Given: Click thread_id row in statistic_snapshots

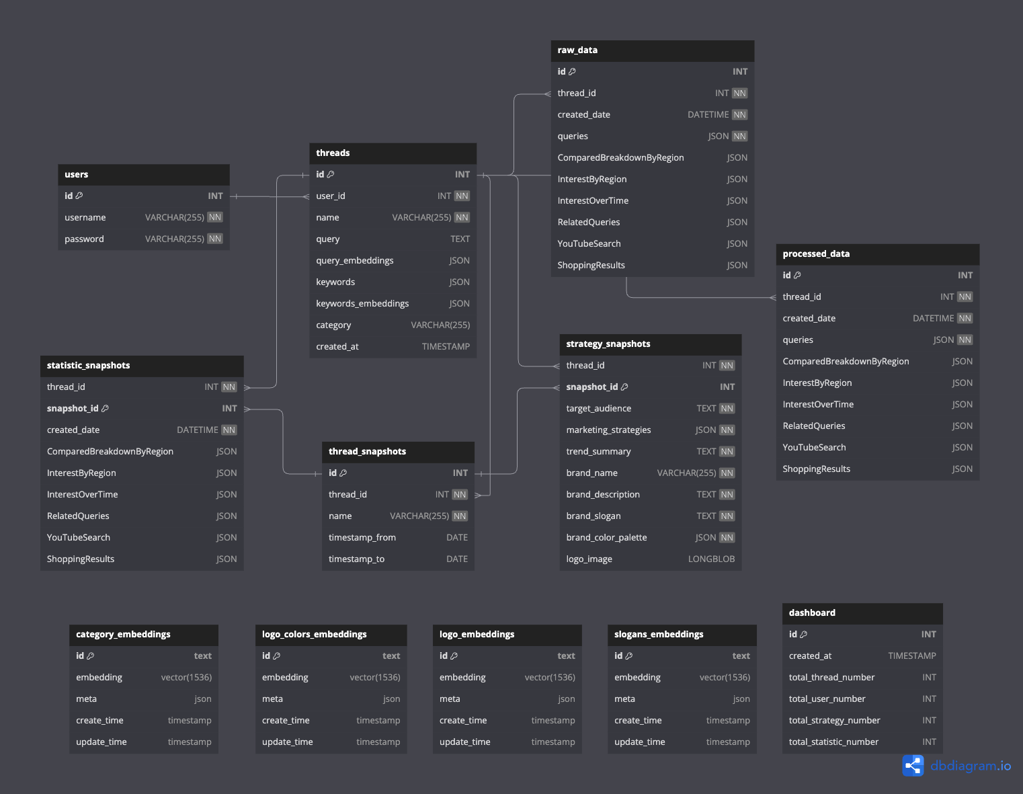Looking at the screenshot, I should tap(142, 387).
